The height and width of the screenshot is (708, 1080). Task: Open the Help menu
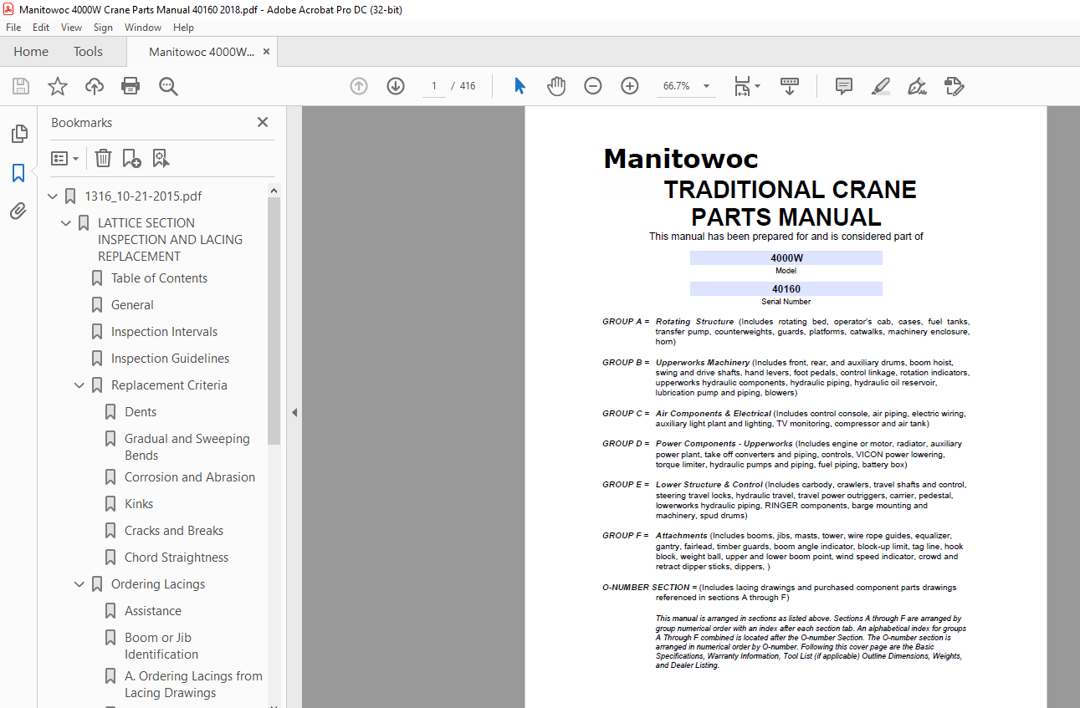coord(183,28)
